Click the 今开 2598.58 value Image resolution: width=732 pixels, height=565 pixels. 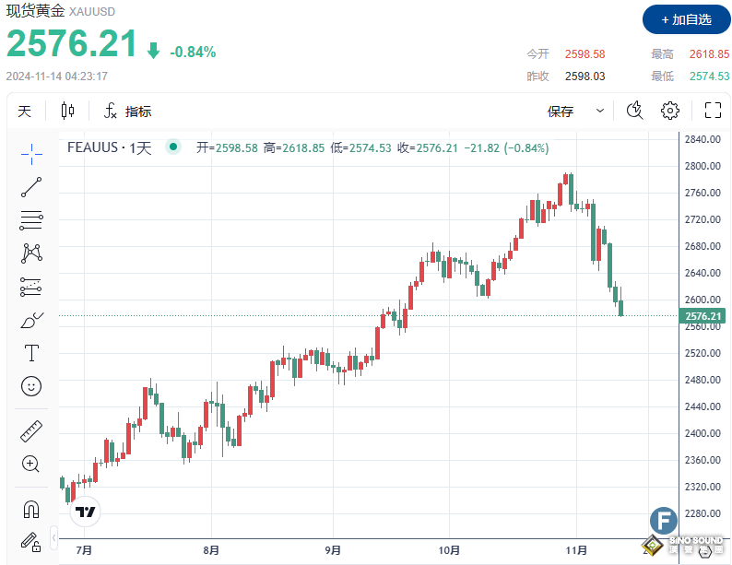584,54
